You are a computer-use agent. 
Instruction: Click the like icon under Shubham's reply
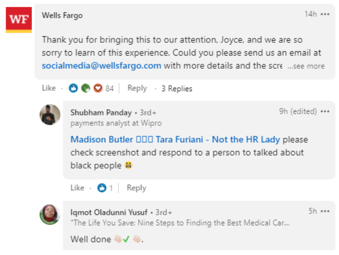click(x=101, y=188)
